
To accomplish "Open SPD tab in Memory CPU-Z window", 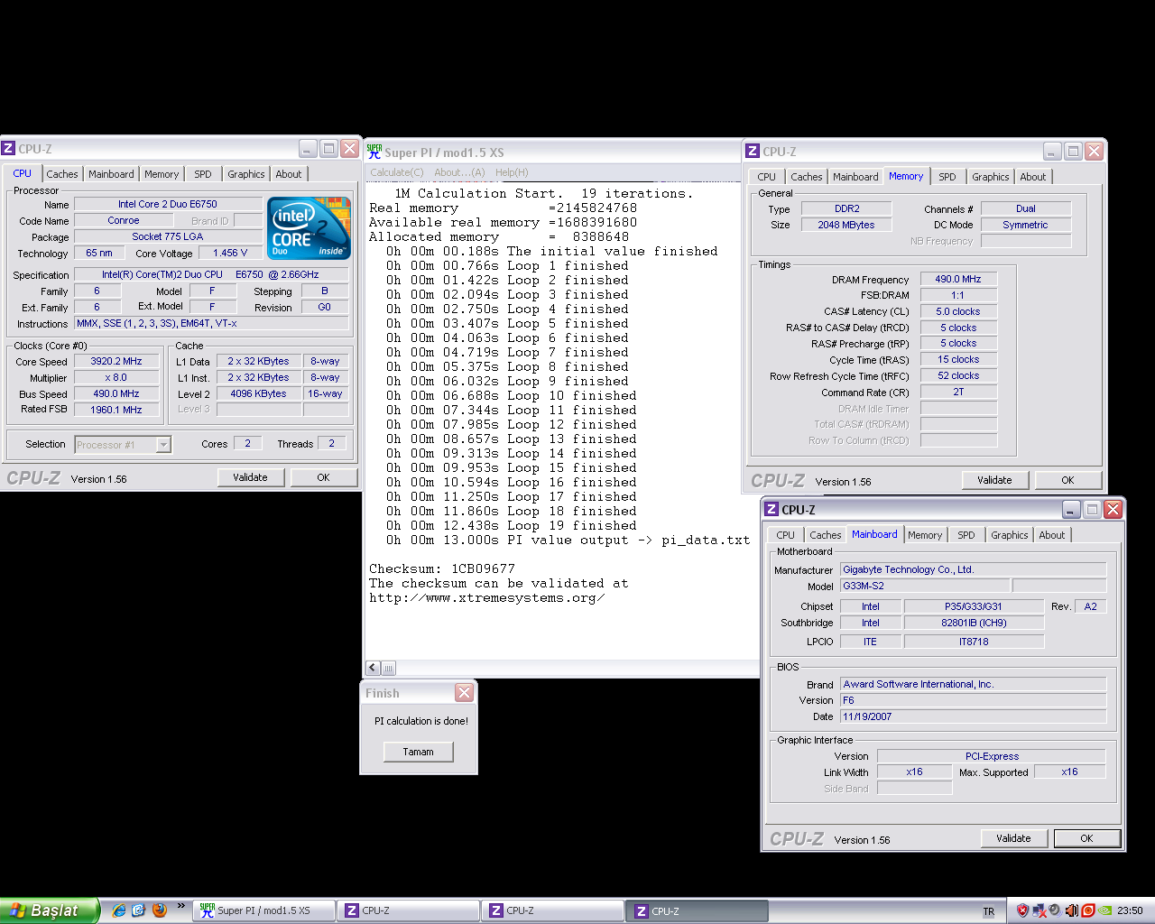I will point(947,177).
